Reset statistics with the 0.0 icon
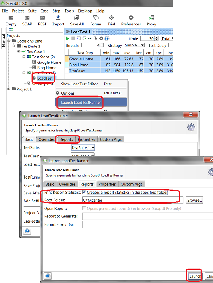This screenshot has height=283, width=213. tap(90, 38)
